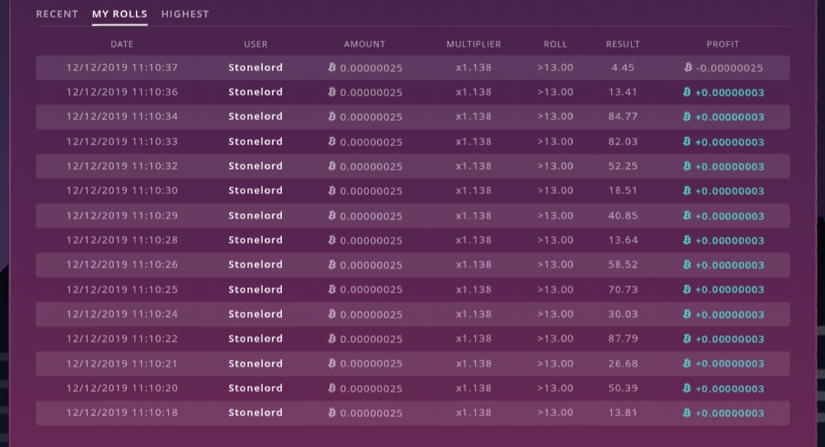The height and width of the screenshot is (447, 825).
Task: Click amount bitcoin icon in 11:10:37 row
Action: coord(332,67)
